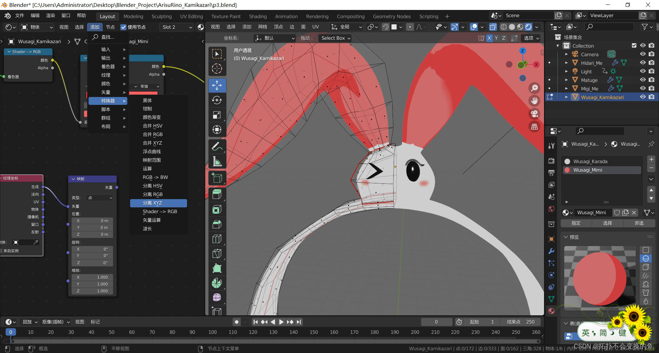Image resolution: width=659 pixels, height=353 pixels.
Task: Open the Slot 2 dropdown
Action: [x=177, y=27]
